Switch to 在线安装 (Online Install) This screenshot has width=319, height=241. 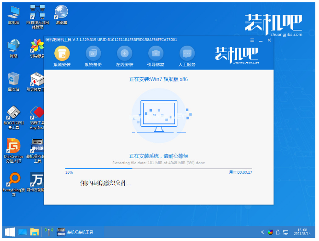click(124, 53)
